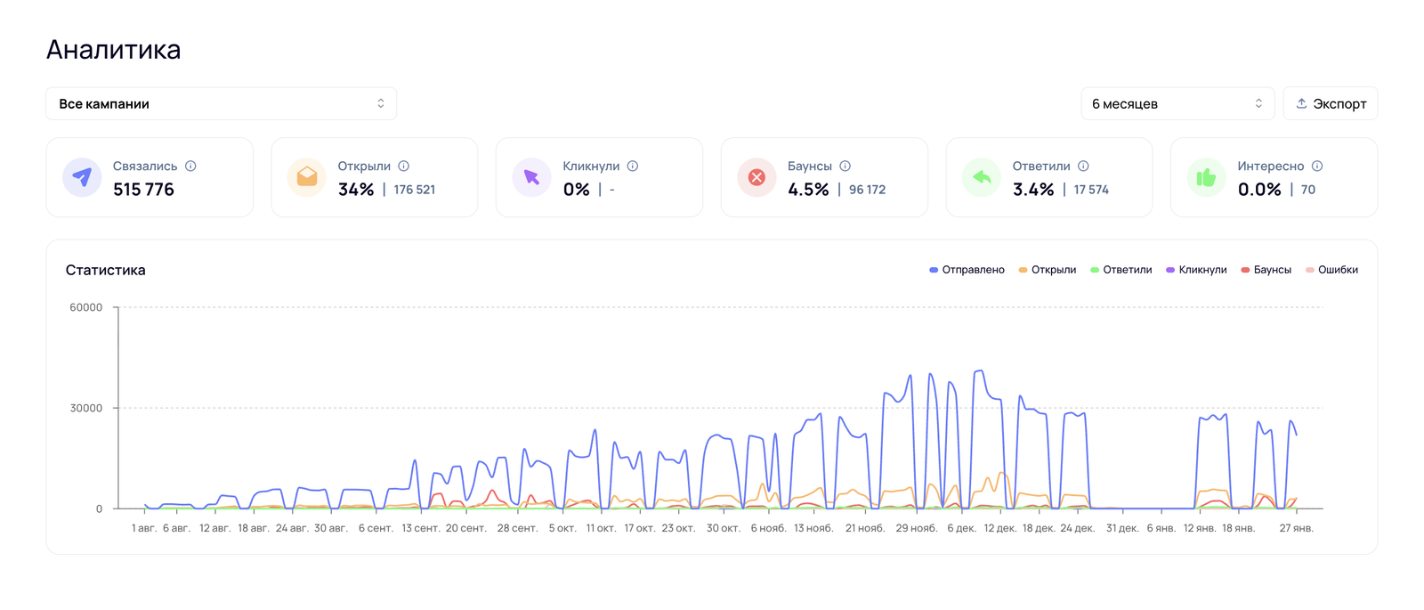Click the upload icon in Экспорт button
The image size is (1424, 610).
click(1301, 103)
